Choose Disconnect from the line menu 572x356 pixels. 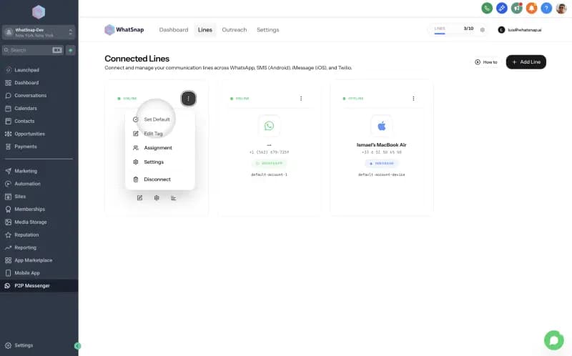pyautogui.click(x=157, y=179)
